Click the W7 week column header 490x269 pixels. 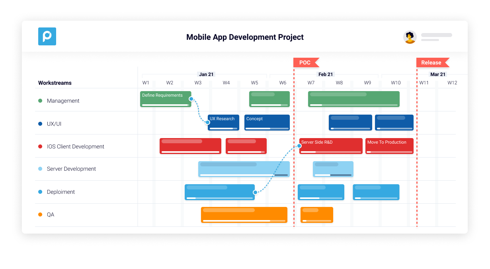311,83
